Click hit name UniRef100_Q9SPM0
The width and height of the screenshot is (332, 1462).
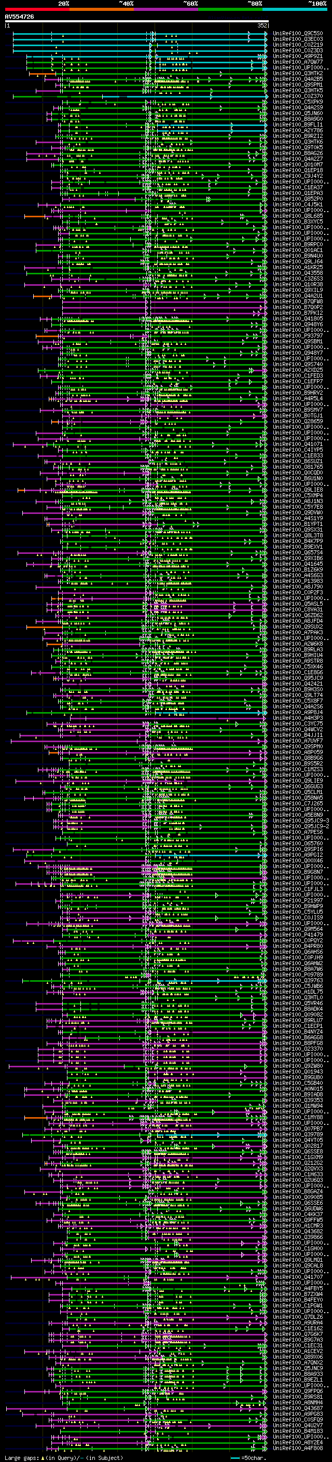click(298, 746)
